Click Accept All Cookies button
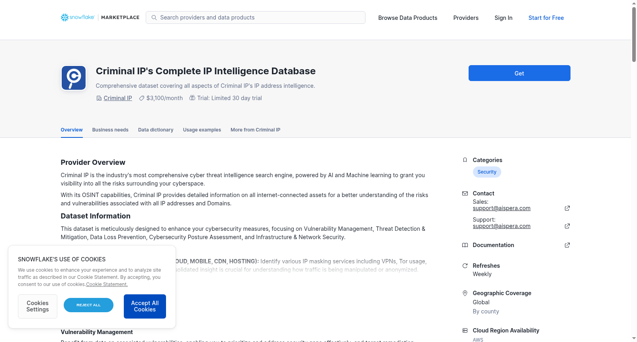The width and height of the screenshot is (637, 342). point(145,306)
